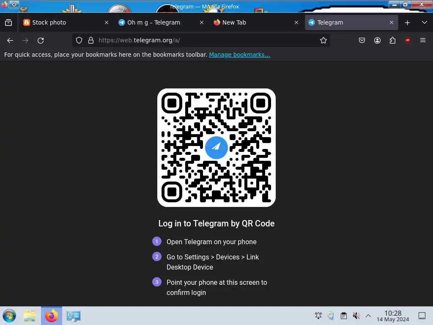Expand hidden system tray icons

pyautogui.click(x=368, y=316)
